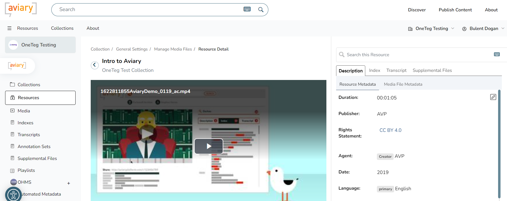Go back using the circular arrow icon
This screenshot has height=201, width=507.
[x=94, y=65]
